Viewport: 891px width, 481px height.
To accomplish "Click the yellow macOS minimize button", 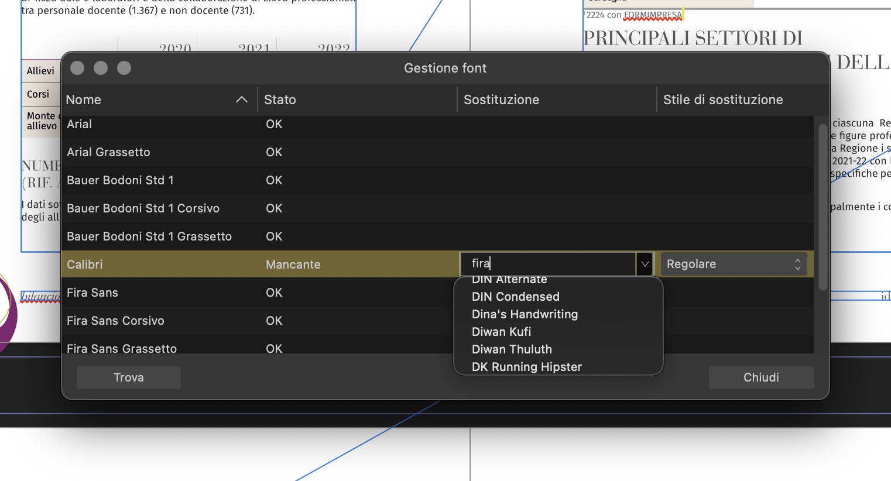I will [x=100, y=68].
